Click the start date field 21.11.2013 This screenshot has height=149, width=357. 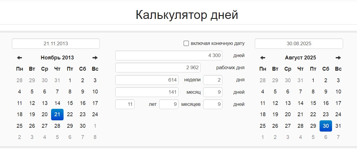point(56,43)
